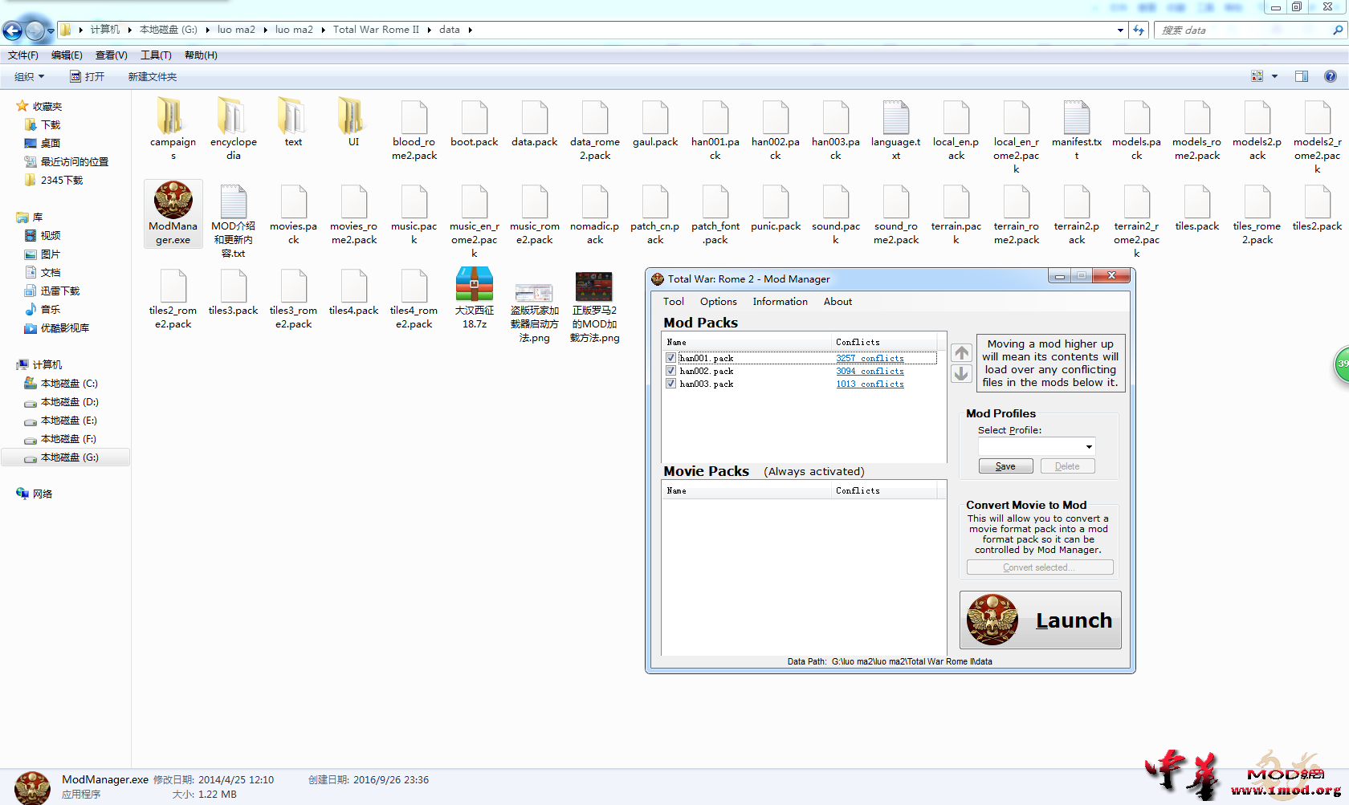Open the Information menu in Mod Manager
This screenshot has height=805, width=1349.
tap(780, 302)
